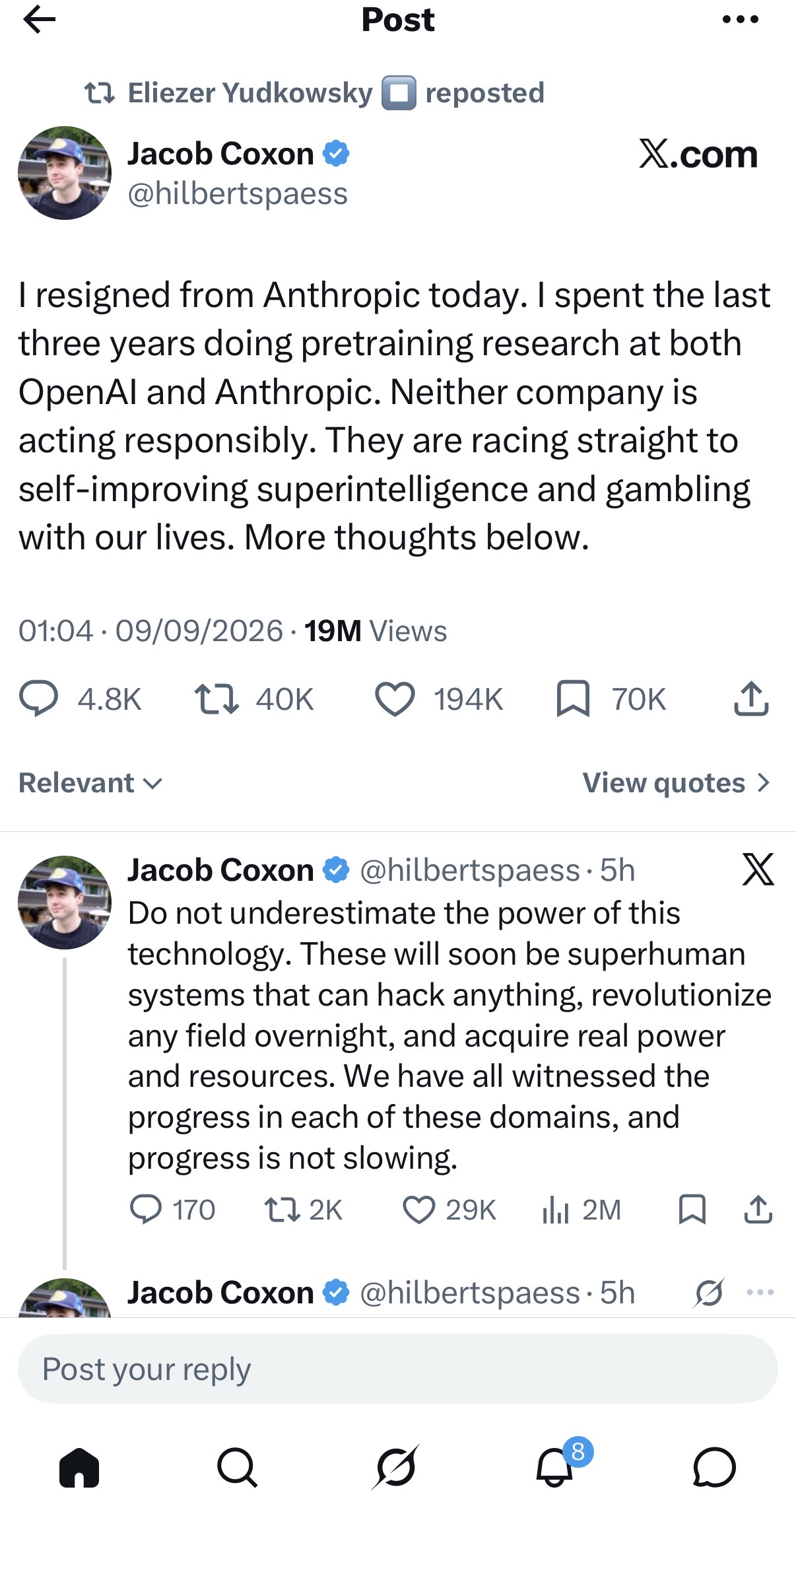796x1584 pixels.
Task: Open the @hilbertspaess handle in main post
Action: tap(238, 194)
